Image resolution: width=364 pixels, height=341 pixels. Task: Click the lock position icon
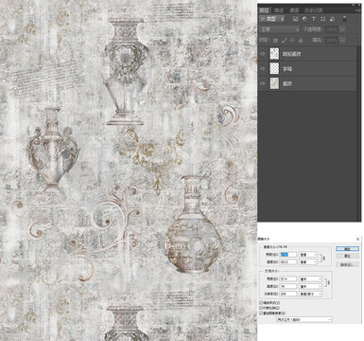point(292,40)
